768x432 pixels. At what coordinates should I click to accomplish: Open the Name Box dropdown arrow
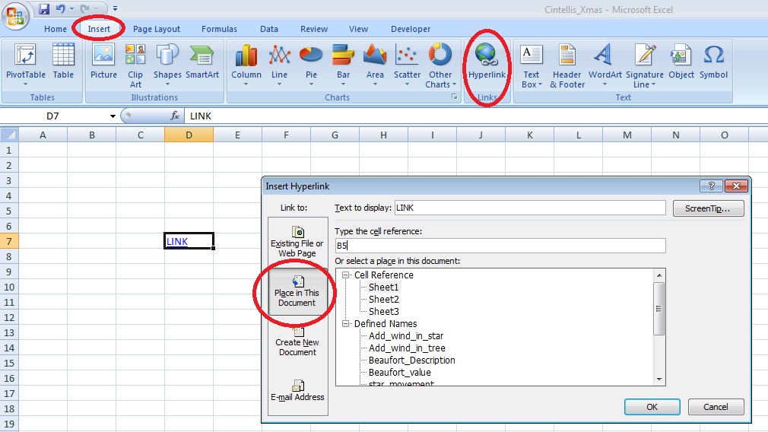pos(113,116)
